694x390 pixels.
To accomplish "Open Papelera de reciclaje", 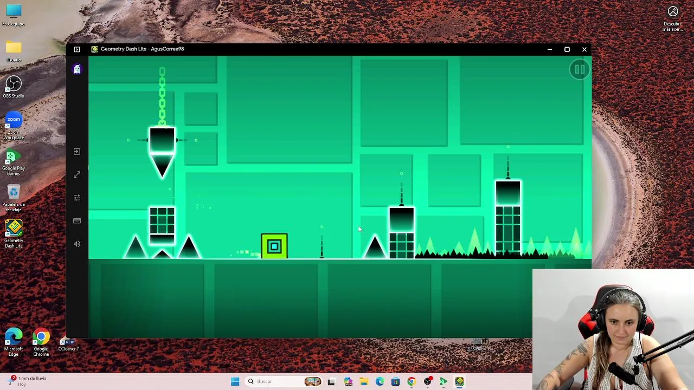I will 14,198.
